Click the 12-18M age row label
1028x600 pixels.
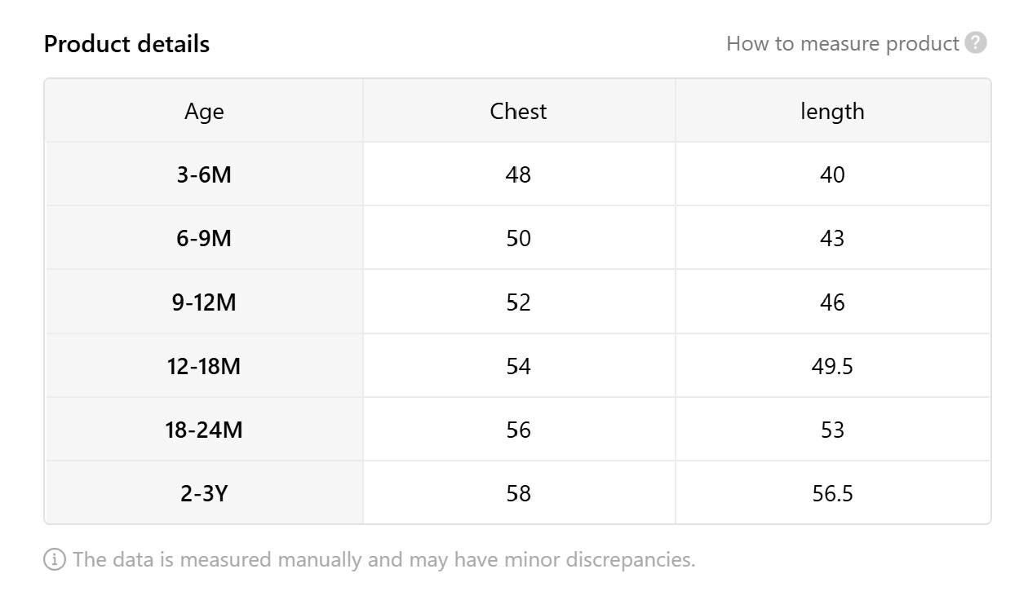[204, 366]
